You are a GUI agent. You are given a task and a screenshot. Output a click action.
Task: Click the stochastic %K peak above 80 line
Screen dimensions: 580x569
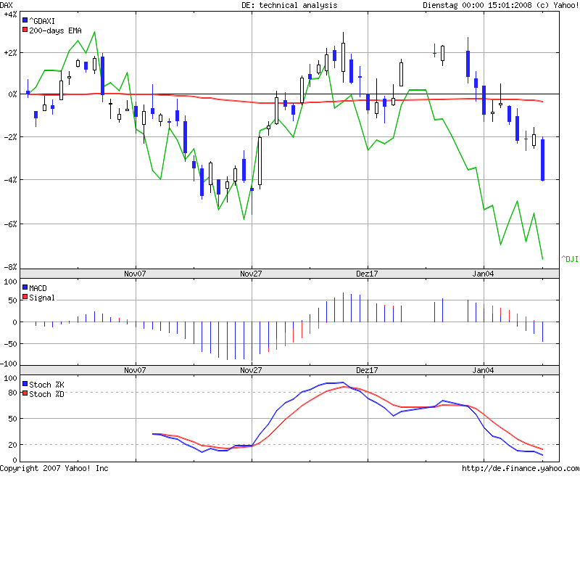pyautogui.click(x=342, y=382)
